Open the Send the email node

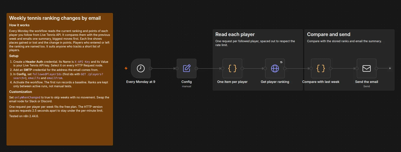point(367,68)
